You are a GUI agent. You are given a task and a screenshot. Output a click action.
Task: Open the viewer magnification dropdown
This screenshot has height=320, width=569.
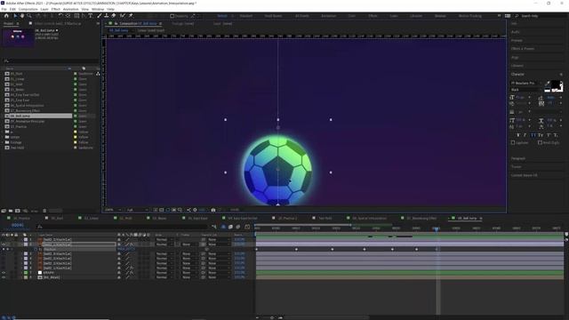pyautogui.click(x=113, y=210)
